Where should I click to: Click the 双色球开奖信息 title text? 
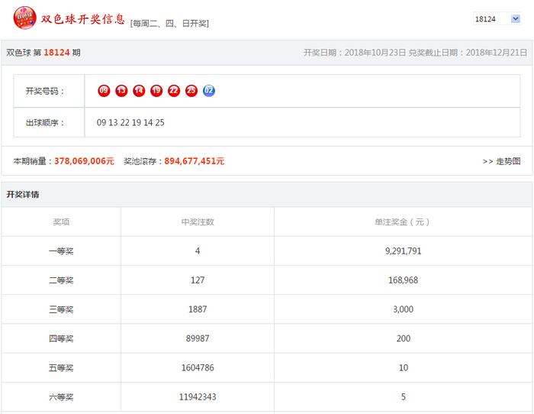pyautogui.click(x=82, y=19)
